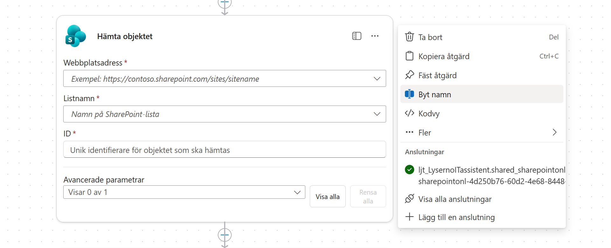Image resolution: width=611 pixels, height=248 pixels.
Task: Click the Ctrl+C shortcut hint
Action: 549,56
